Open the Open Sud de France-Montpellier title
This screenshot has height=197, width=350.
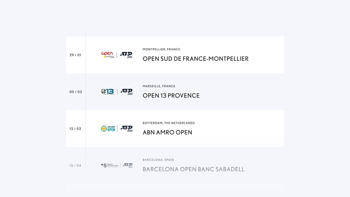pyautogui.click(x=196, y=59)
